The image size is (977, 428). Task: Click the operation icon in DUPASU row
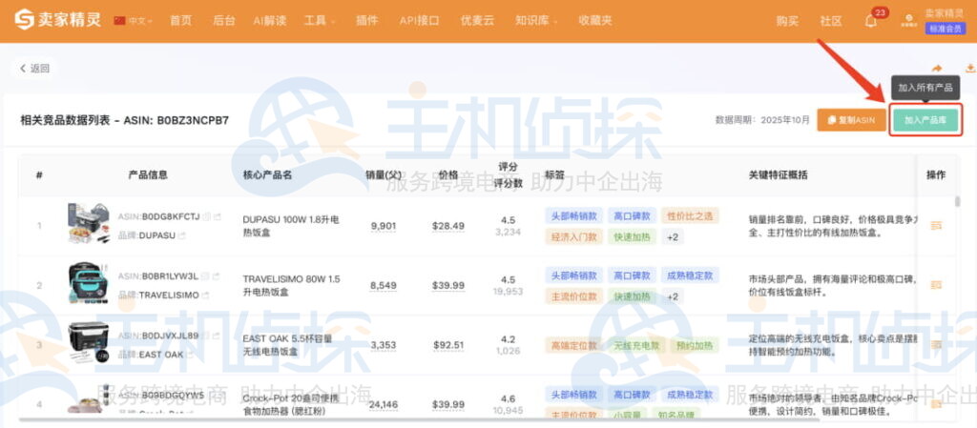pos(936,226)
